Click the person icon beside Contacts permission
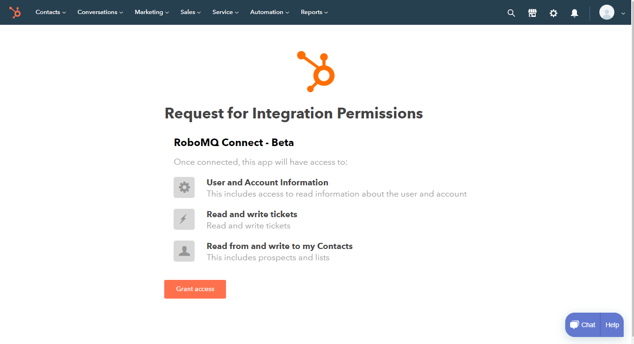This screenshot has width=634, height=344. [x=184, y=251]
